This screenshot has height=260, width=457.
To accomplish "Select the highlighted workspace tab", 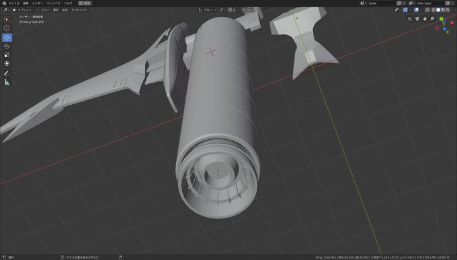I will click(x=85, y=3).
